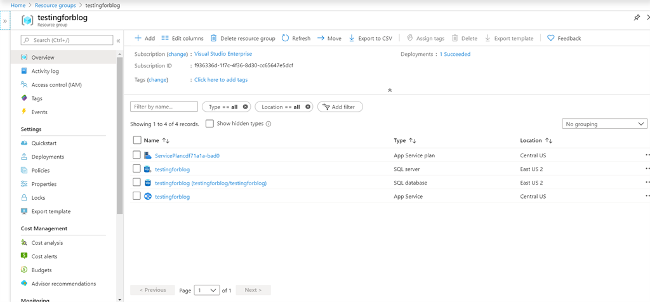Open the 1 Succeeded deployments link
Image resolution: width=650 pixels, height=302 pixels.
coord(455,54)
